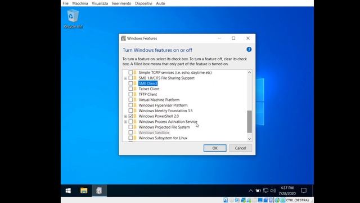Enable the Telnet Client feature checkbox

coord(130,89)
